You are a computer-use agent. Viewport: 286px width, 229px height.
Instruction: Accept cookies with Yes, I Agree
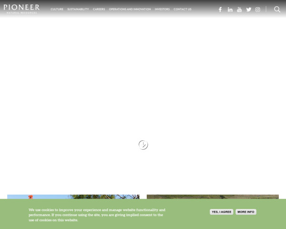(x=222, y=212)
